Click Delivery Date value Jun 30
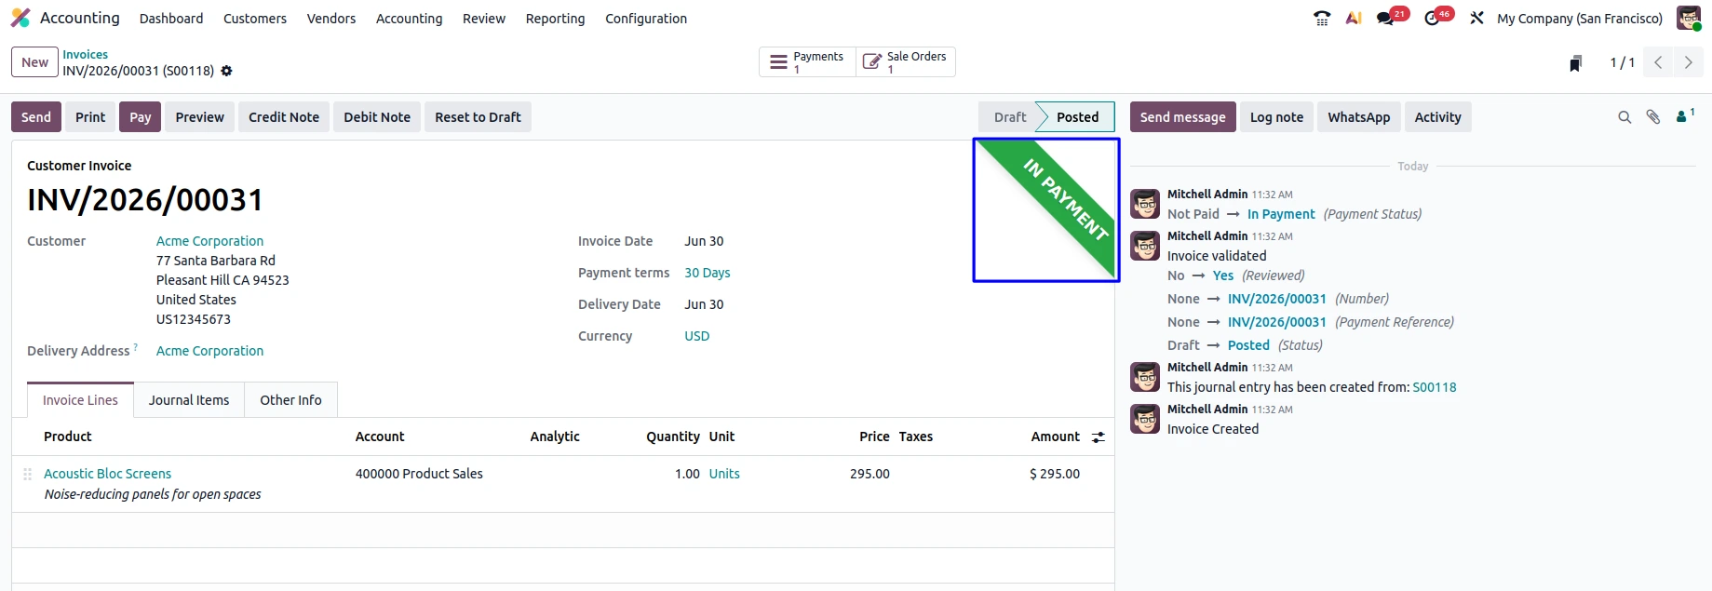Viewport: 1712px width, 591px height. pos(704,304)
